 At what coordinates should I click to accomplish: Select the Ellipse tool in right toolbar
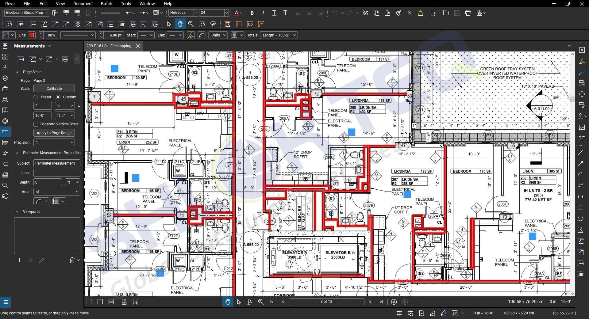[x=580, y=219]
